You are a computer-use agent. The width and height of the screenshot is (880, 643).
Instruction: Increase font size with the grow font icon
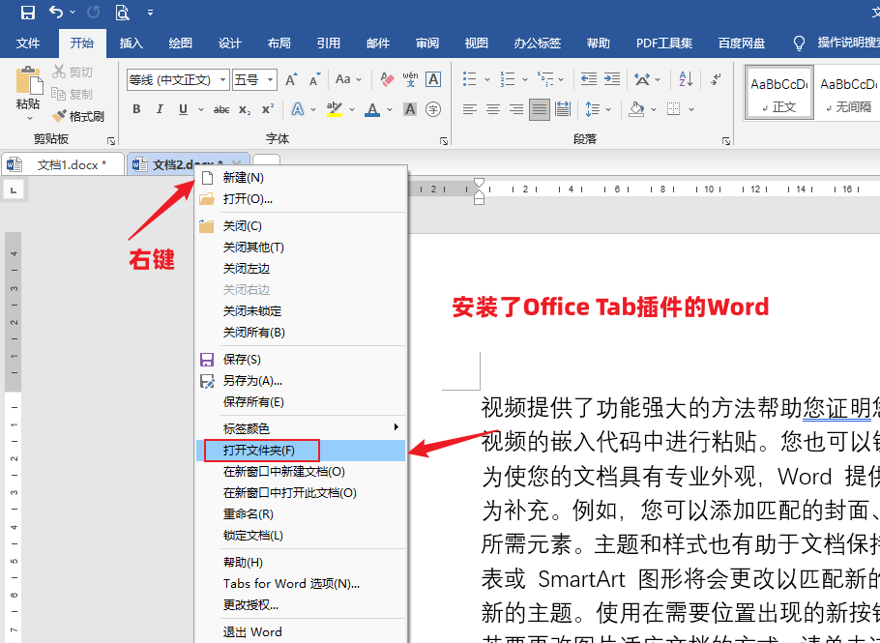pos(291,79)
